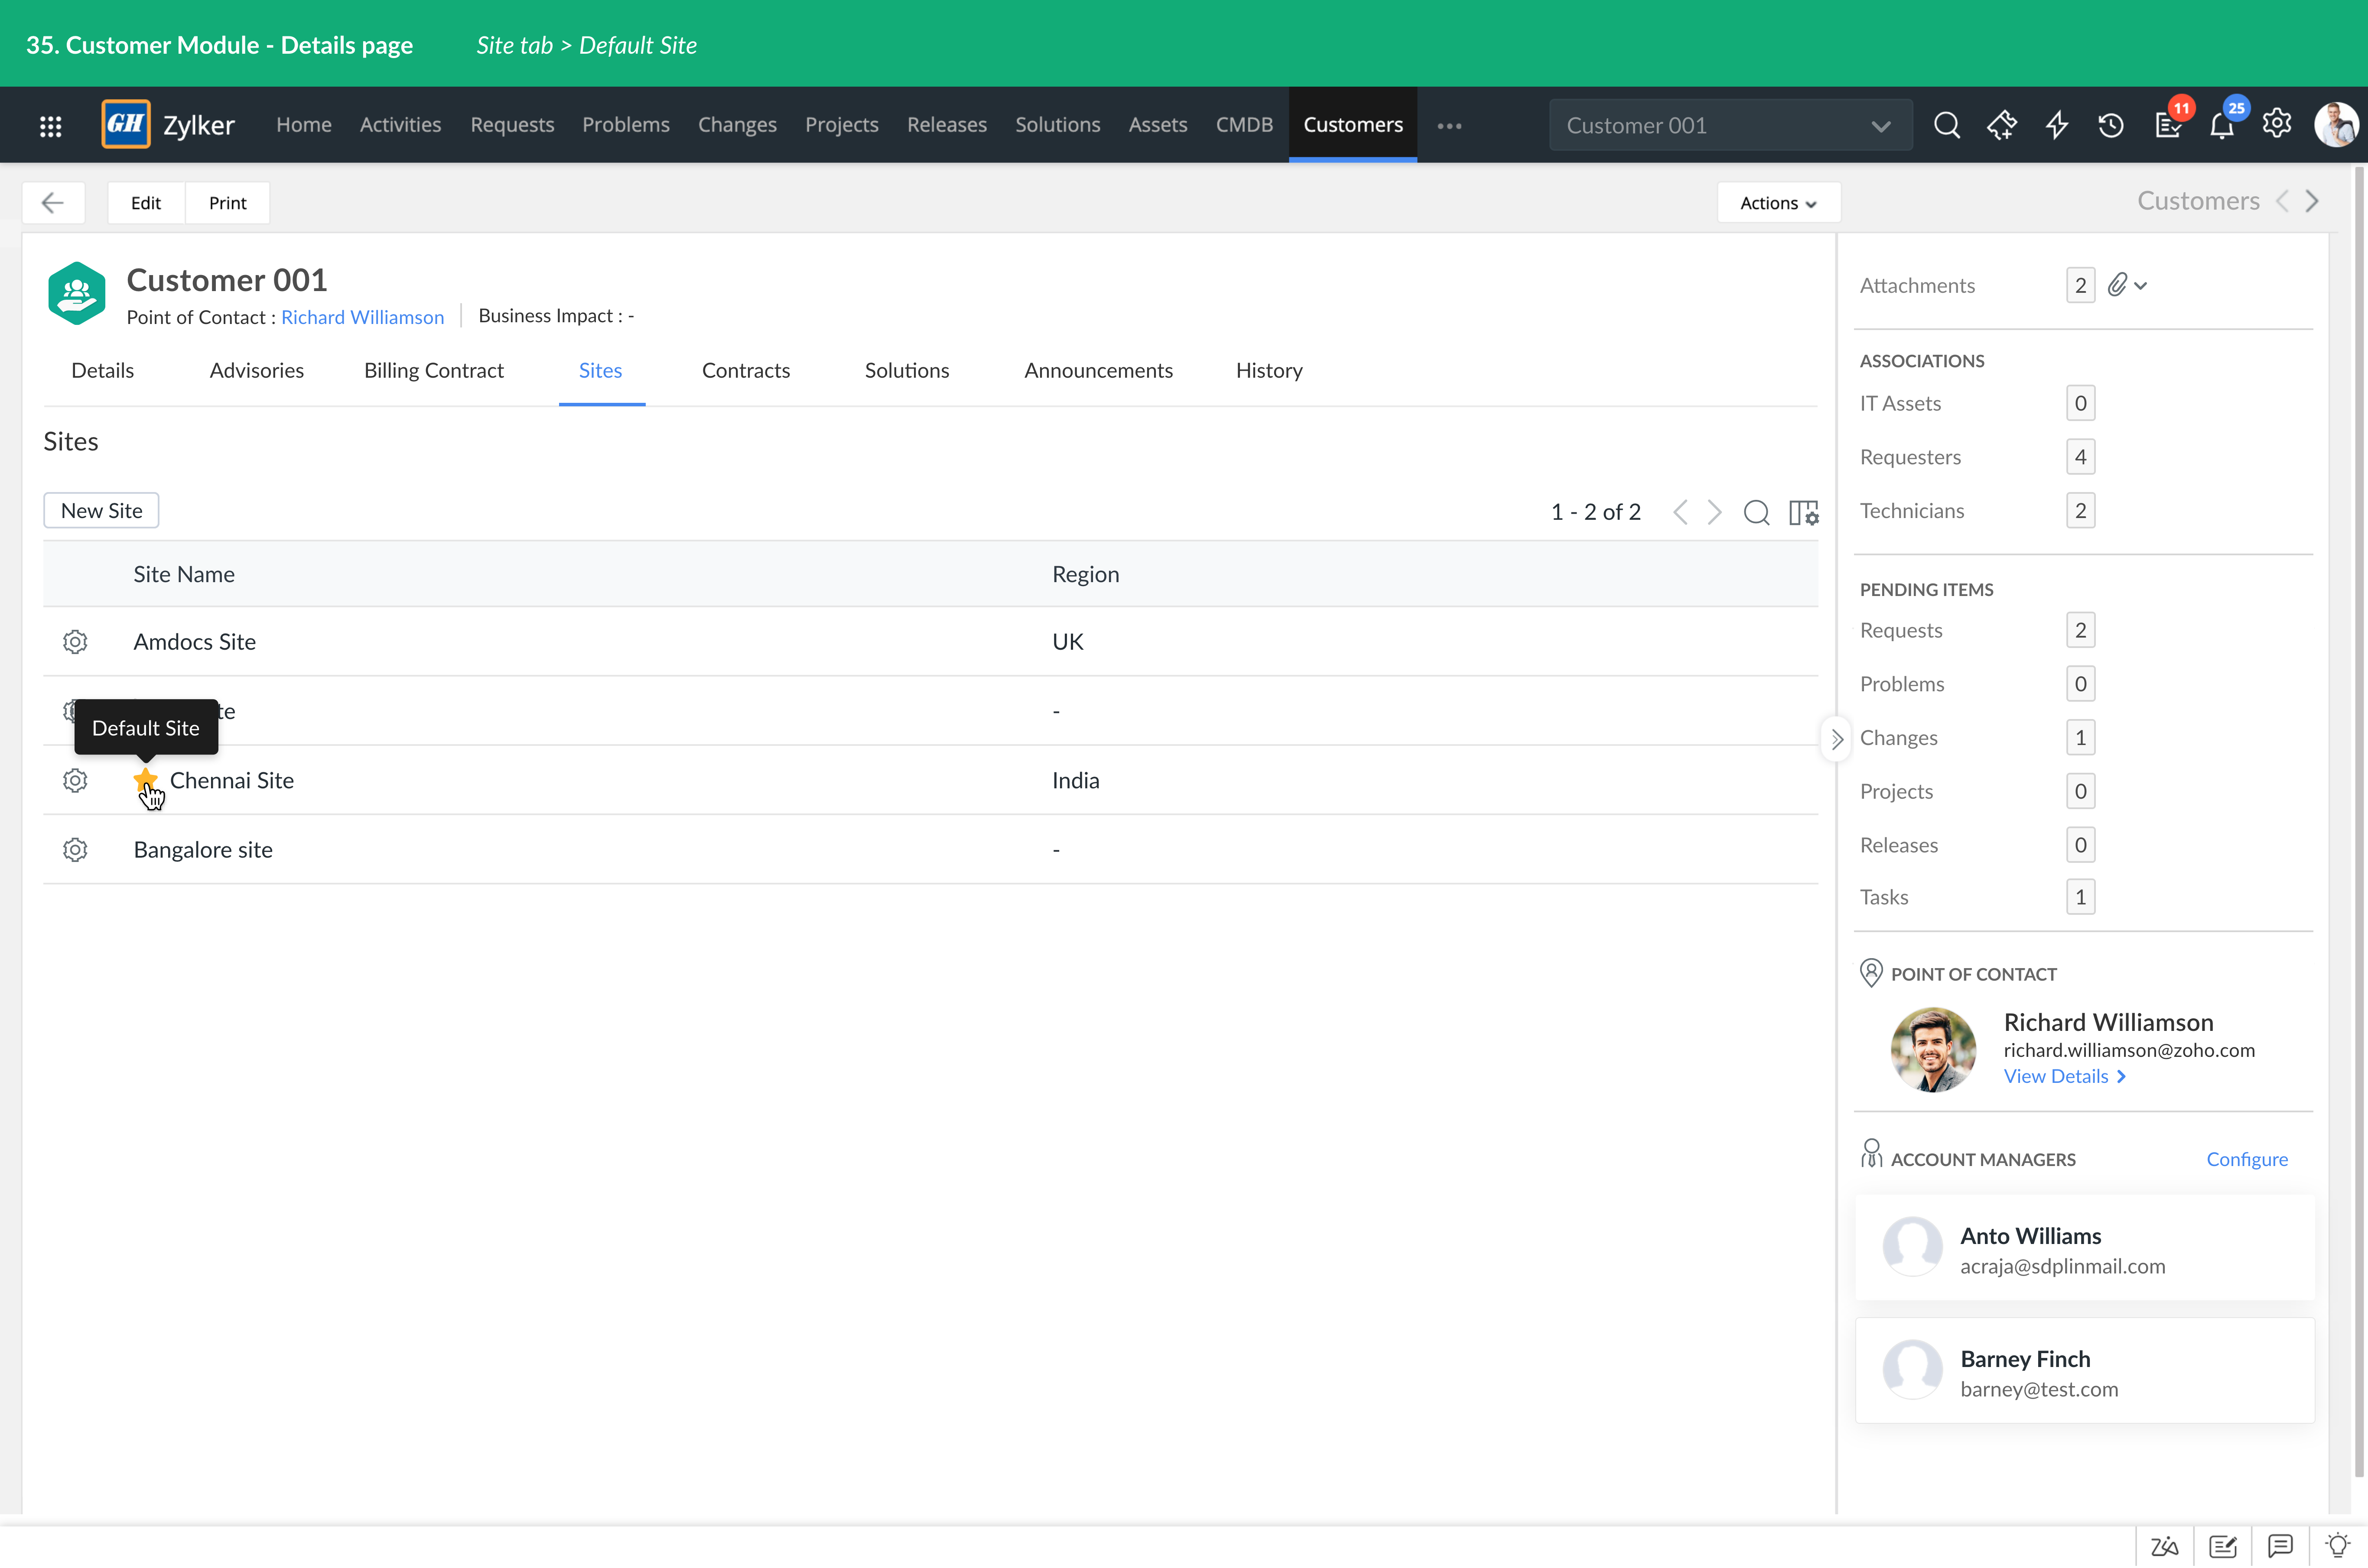Open the global search magnifier icon
Screen dimensions: 2368x1568
[1946, 125]
